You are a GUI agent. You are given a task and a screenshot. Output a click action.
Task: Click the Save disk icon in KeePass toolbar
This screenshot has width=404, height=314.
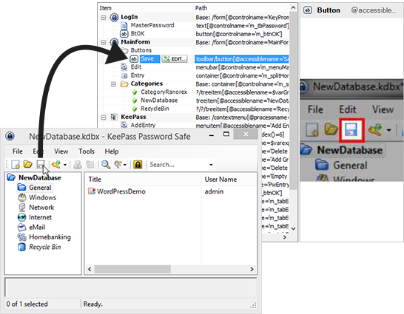click(x=41, y=164)
